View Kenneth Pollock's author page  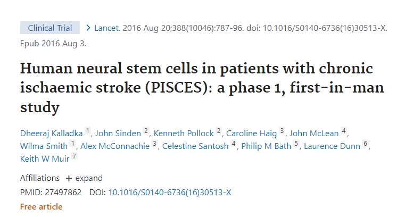185,133
